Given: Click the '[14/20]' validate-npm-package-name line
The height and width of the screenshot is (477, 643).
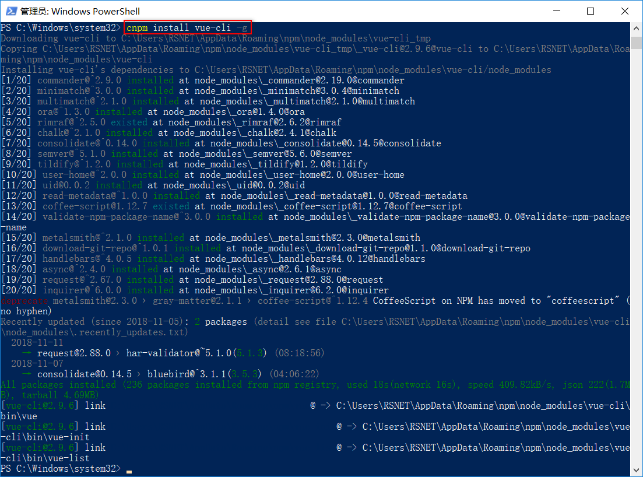Looking at the screenshot, I should (x=315, y=222).
